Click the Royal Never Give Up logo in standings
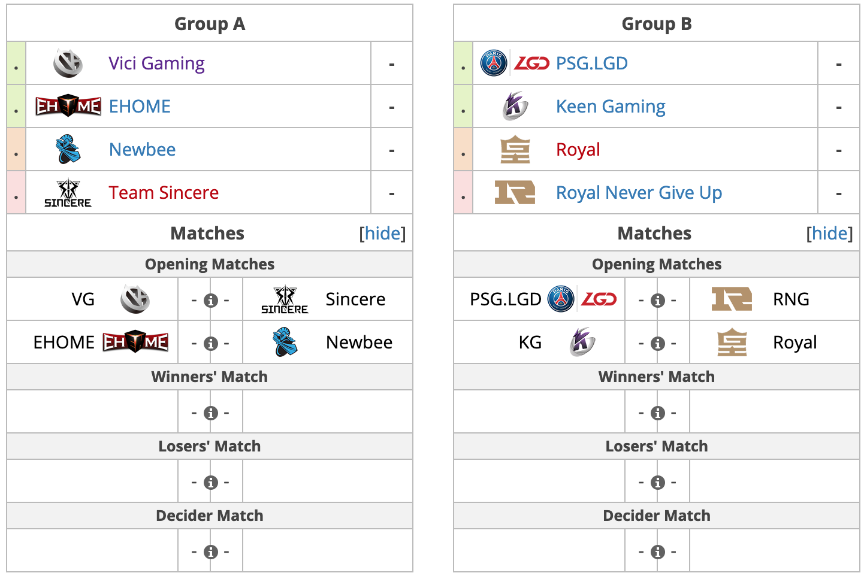This screenshot has width=864, height=582. [x=515, y=193]
